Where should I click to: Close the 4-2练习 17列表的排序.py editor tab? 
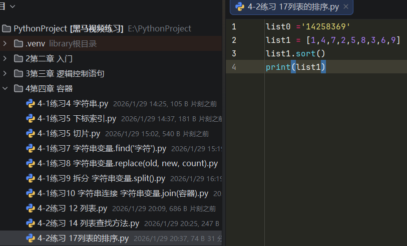click(346, 6)
